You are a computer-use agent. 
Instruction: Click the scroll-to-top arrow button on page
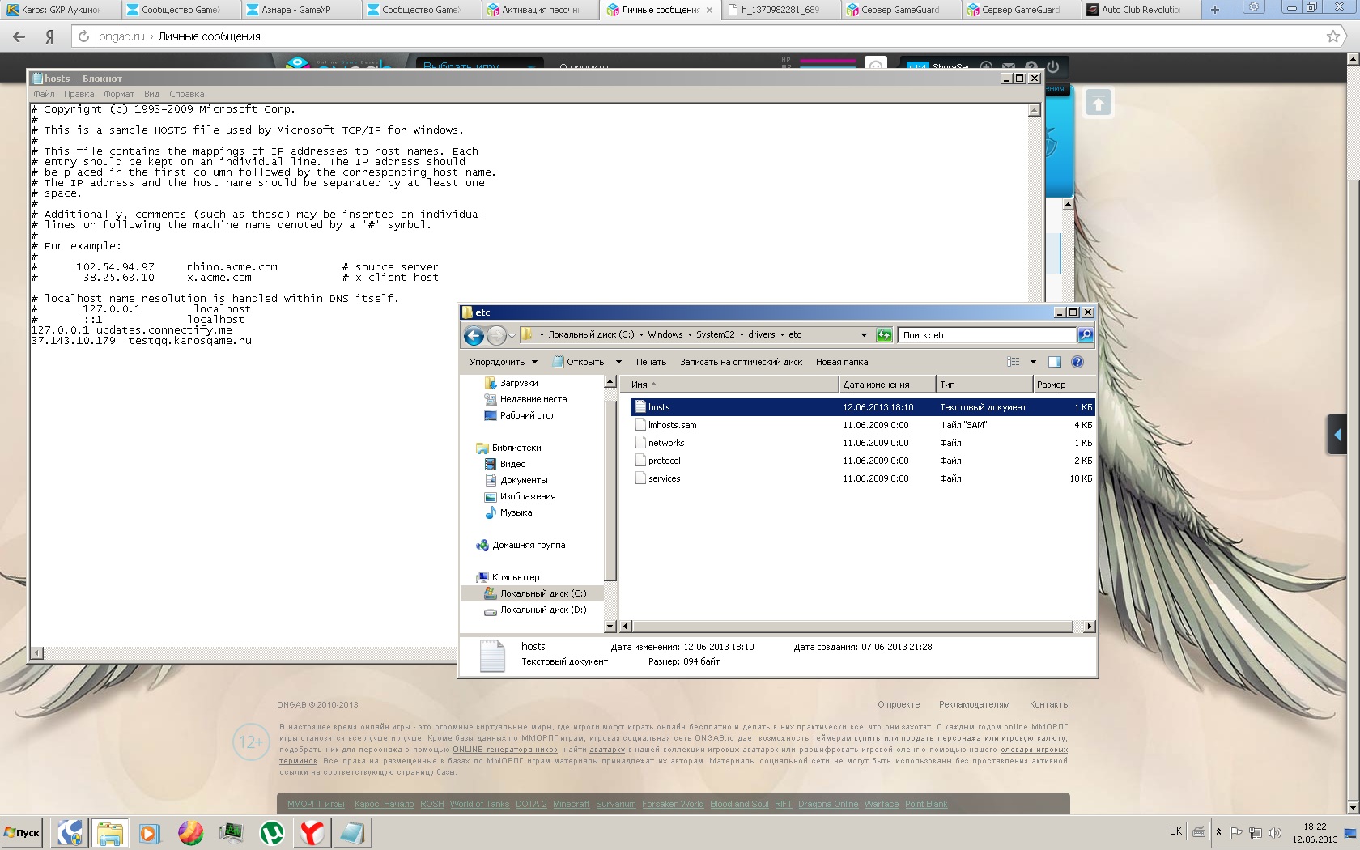(1098, 103)
